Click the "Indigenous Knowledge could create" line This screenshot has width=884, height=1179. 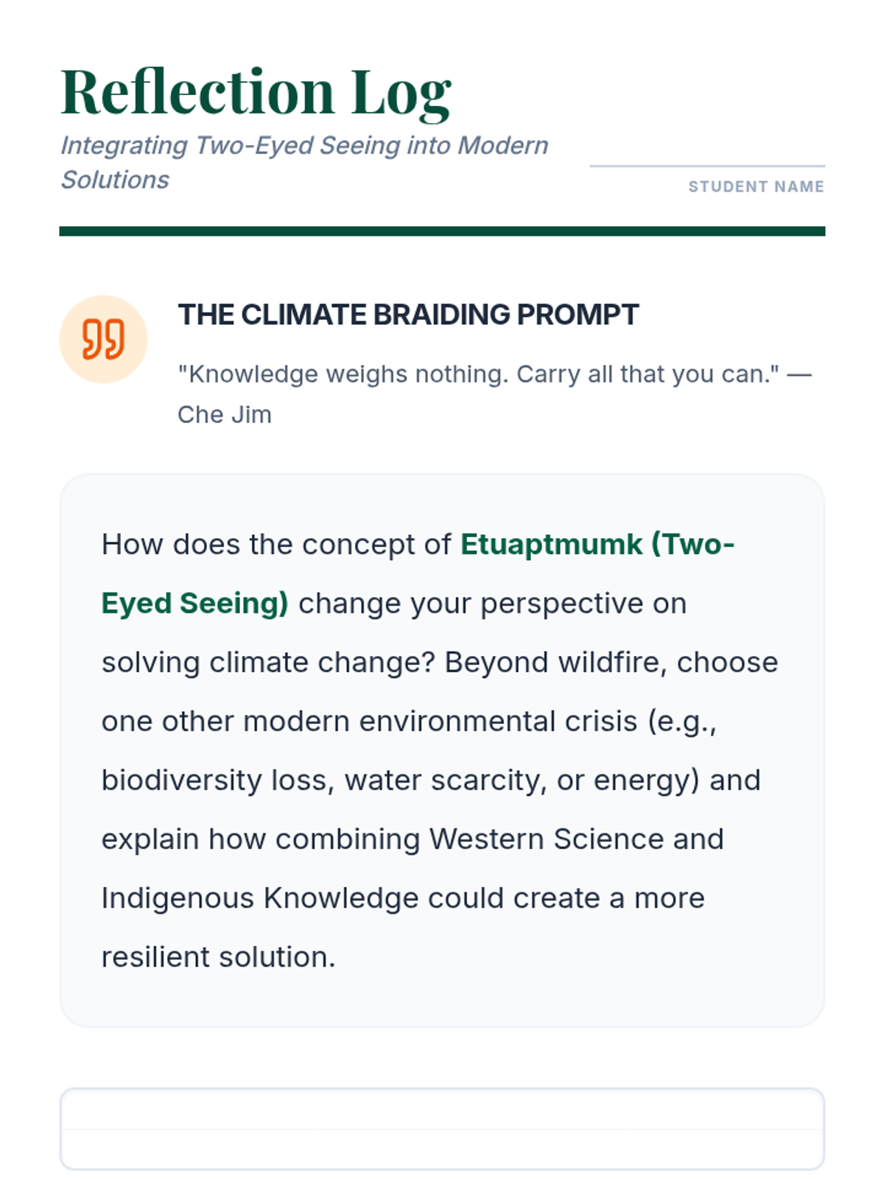pyautogui.click(x=402, y=898)
